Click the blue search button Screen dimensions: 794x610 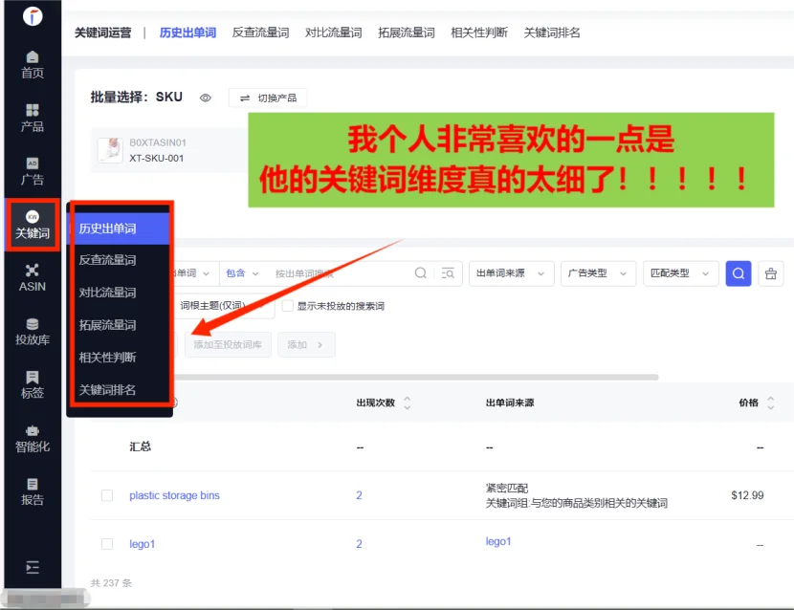[x=739, y=273]
